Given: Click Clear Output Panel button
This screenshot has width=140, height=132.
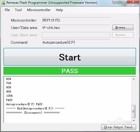Looking at the screenshot, I should (x=119, y=127).
